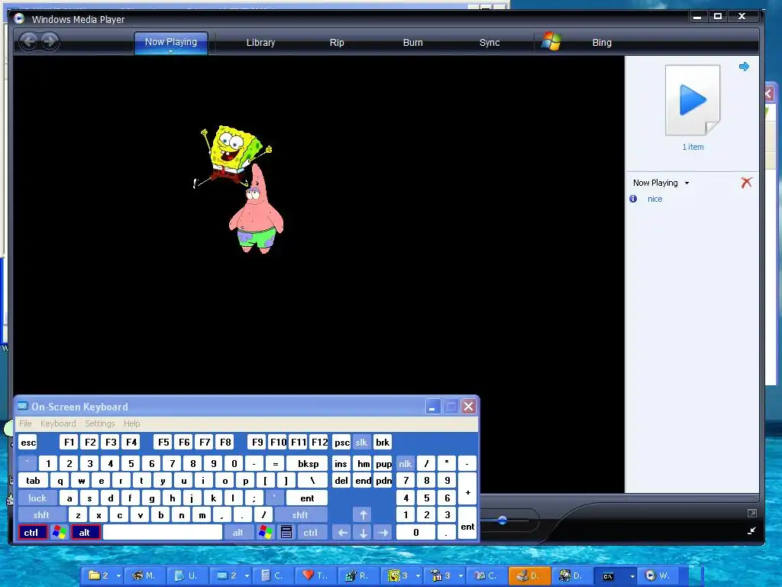This screenshot has height=587, width=782.
Task: Toggle the right alt key on keyboard
Action: tap(238, 533)
